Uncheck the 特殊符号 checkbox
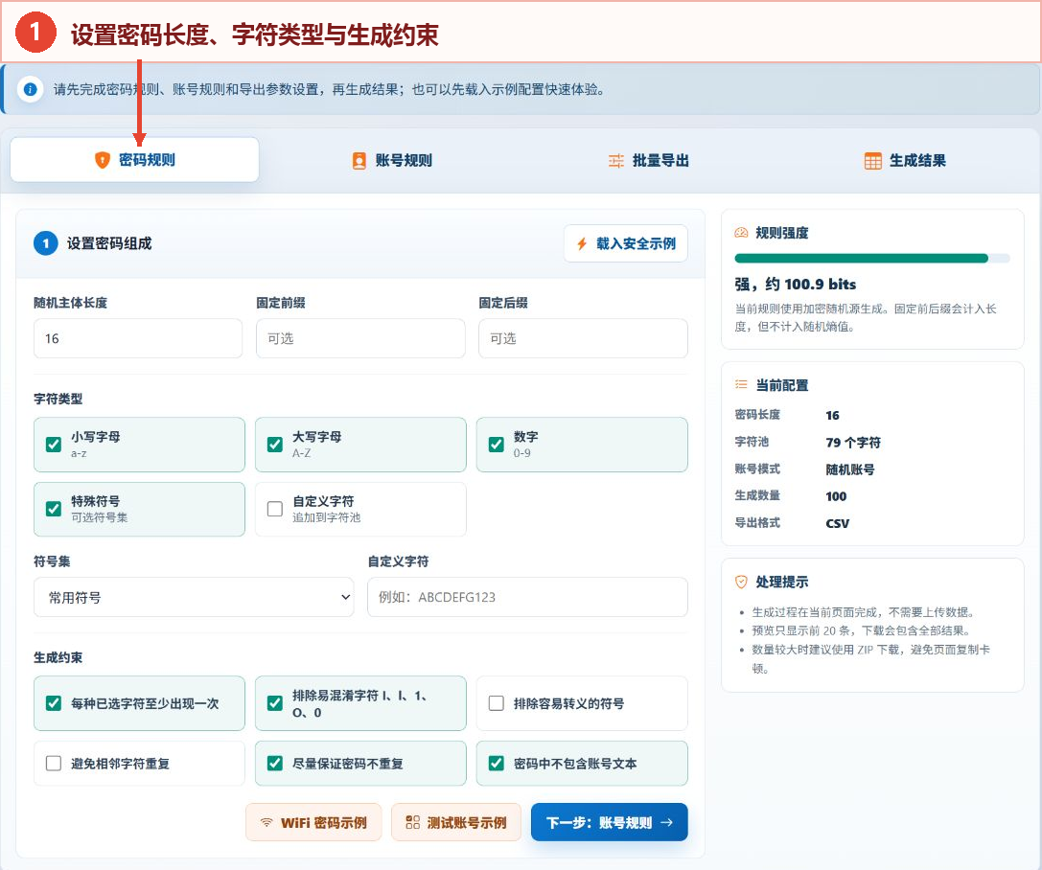This screenshot has height=870, width=1042. pos(53,509)
